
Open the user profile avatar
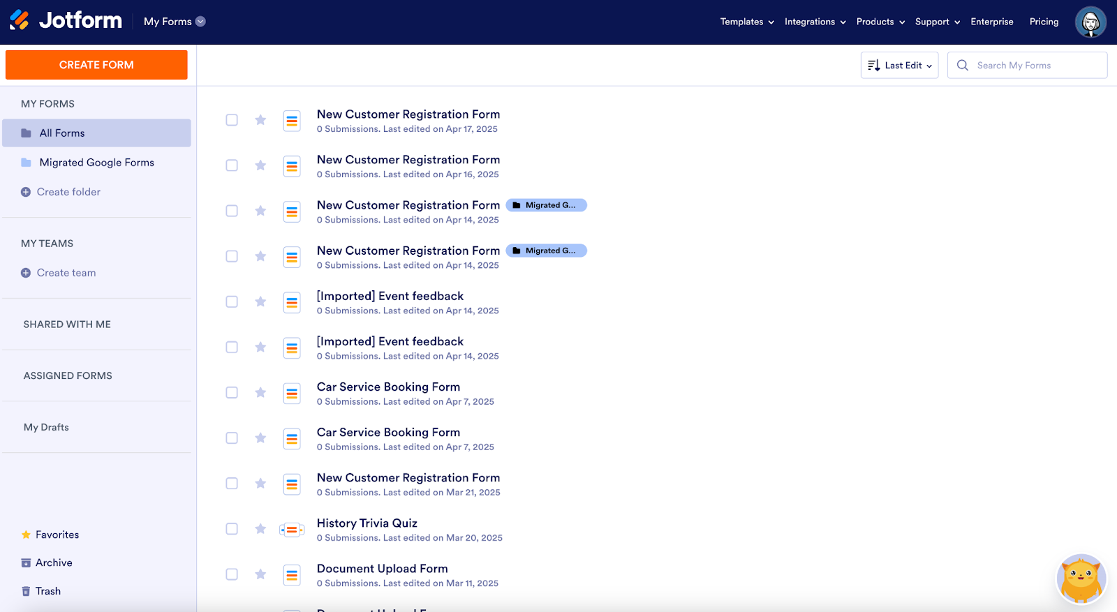1090,22
